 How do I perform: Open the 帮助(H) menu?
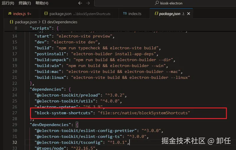pos(42,3)
